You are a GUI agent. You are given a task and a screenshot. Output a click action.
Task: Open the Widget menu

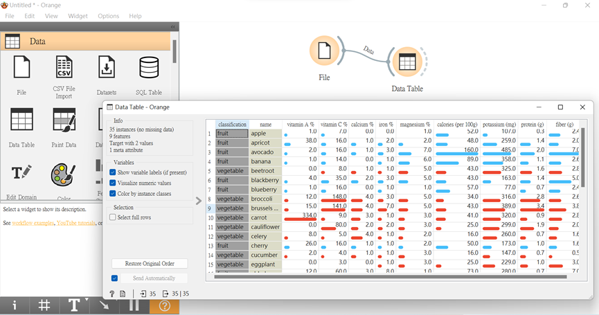[x=78, y=16]
